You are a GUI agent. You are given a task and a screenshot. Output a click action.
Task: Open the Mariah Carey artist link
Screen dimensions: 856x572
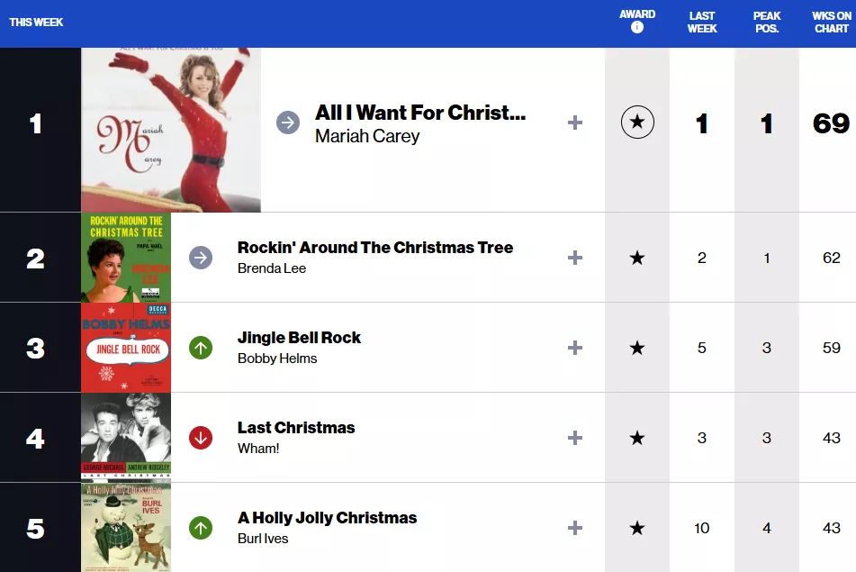click(367, 136)
